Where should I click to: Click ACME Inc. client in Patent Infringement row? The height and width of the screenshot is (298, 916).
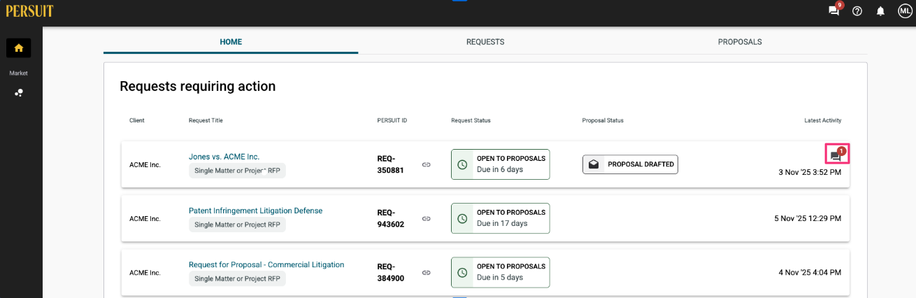145,219
